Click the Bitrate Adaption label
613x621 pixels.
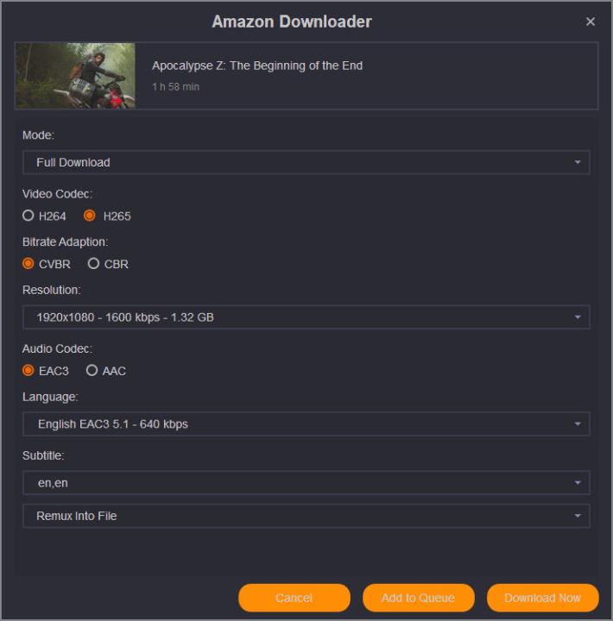coord(65,242)
